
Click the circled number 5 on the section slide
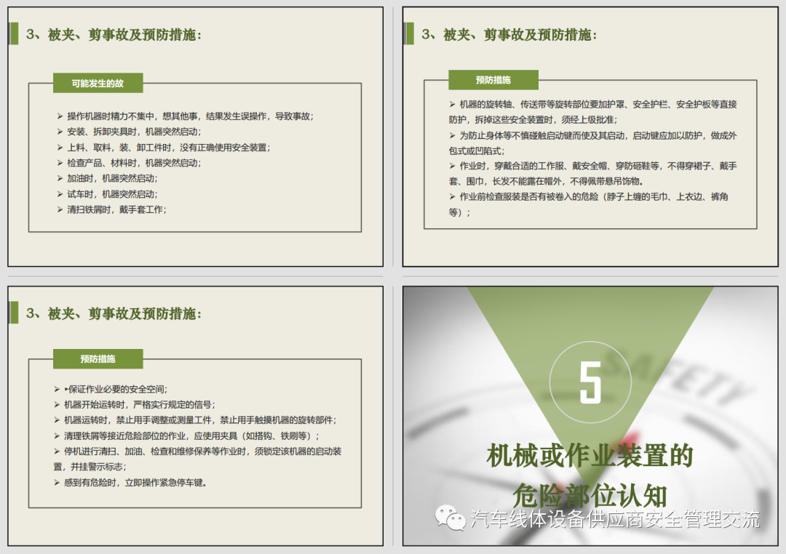click(x=590, y=382)
